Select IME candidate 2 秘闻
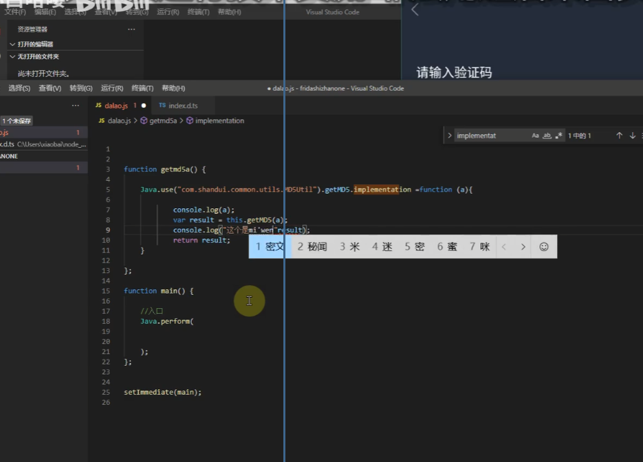The image size is (643, 462). point(312,247)
